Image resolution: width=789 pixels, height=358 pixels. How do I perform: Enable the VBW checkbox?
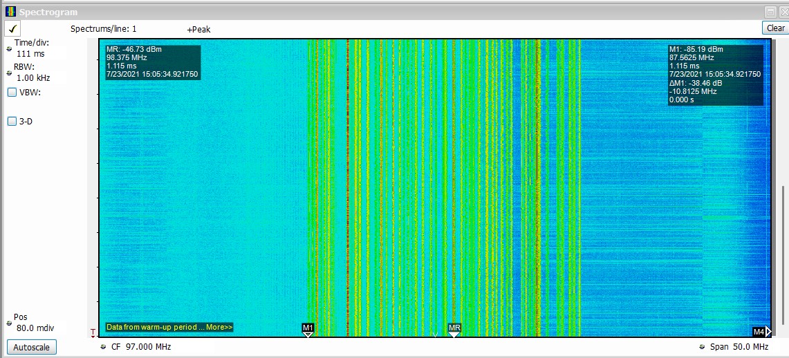(12, 93)
